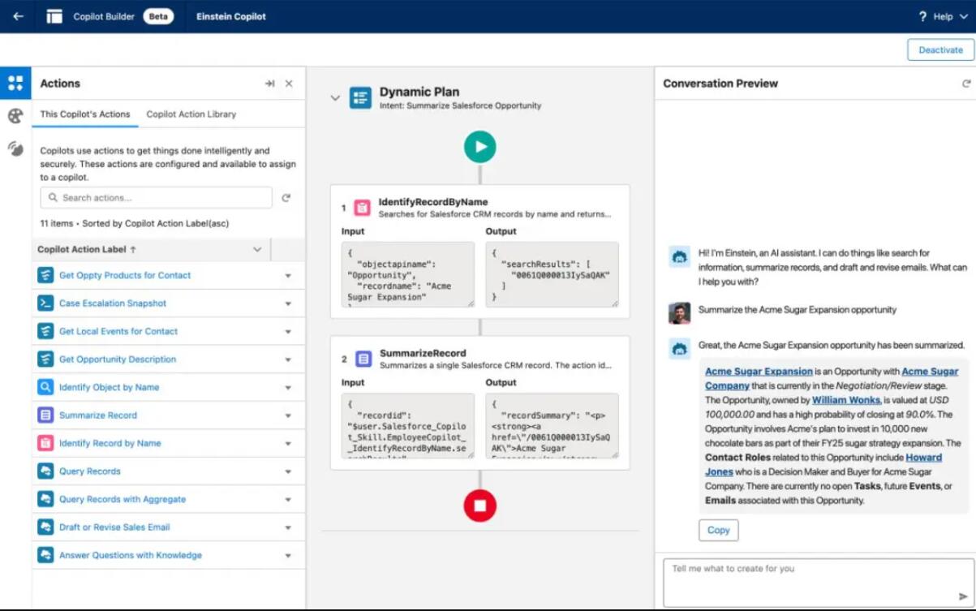Close the Actions panel
The width and height of the screenshot is (976, 611).
[x=289, y=84]
